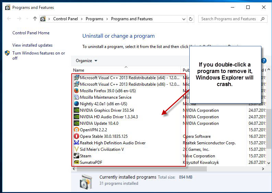Refresh the Programs and Features list
The width and height of the screenshot is (272, 193).
(x=190, y=19)
